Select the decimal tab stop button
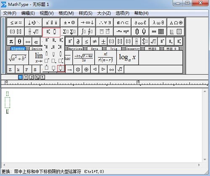This screenshot has height=176, width=210. [43, 77]
